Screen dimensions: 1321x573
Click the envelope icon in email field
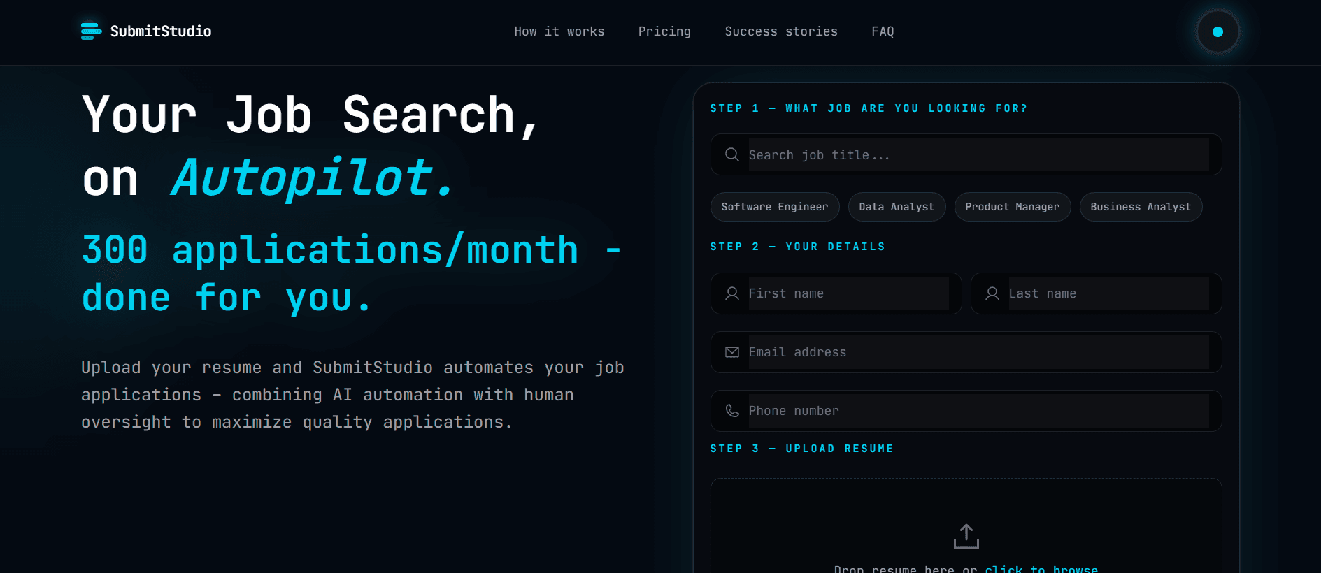pyautogui.click(x=732, y=352)
